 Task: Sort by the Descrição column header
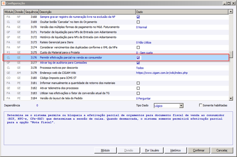(87, 12)
